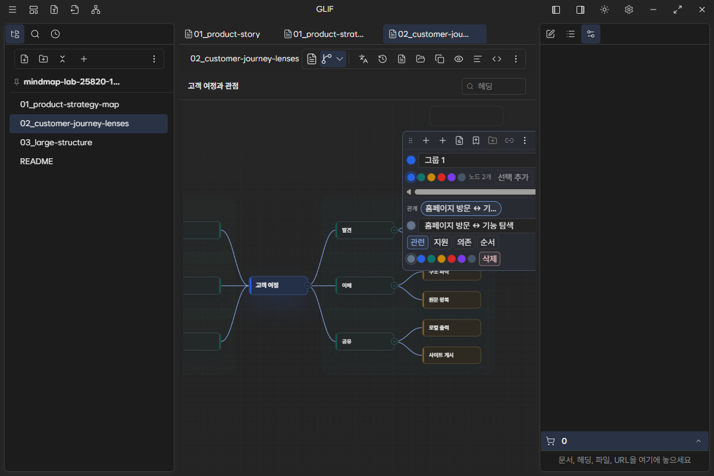Open README in file tree
The image size is (714, 476).
point(89,161)
